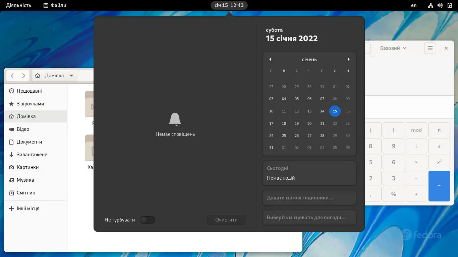Go forward using the Files forward arrow
458x257 pixels.
coord(23,76)
